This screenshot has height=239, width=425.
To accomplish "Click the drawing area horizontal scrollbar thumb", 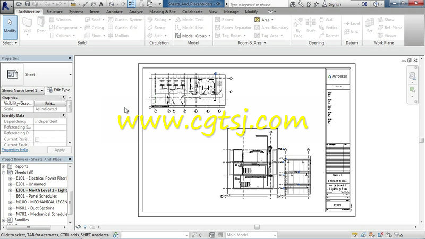I will [257, 227].
